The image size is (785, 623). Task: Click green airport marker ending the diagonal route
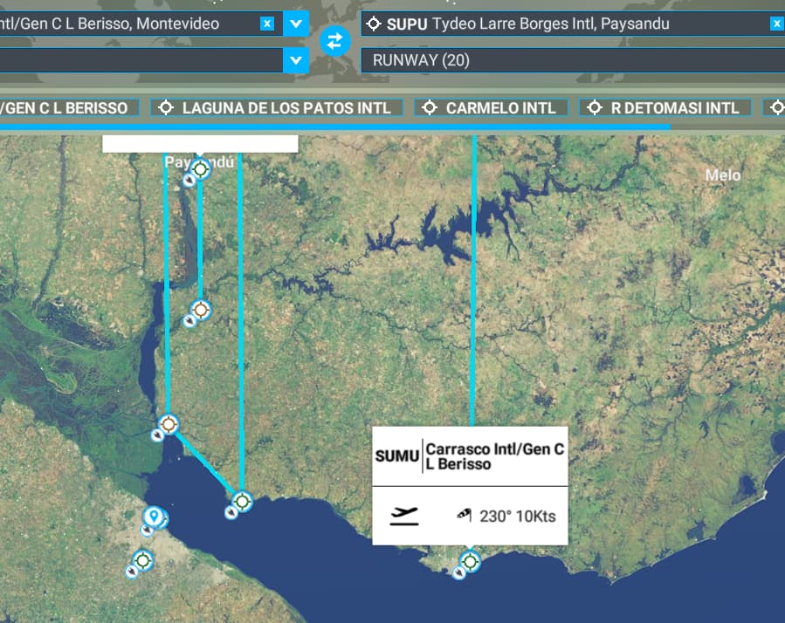point(242,502)
